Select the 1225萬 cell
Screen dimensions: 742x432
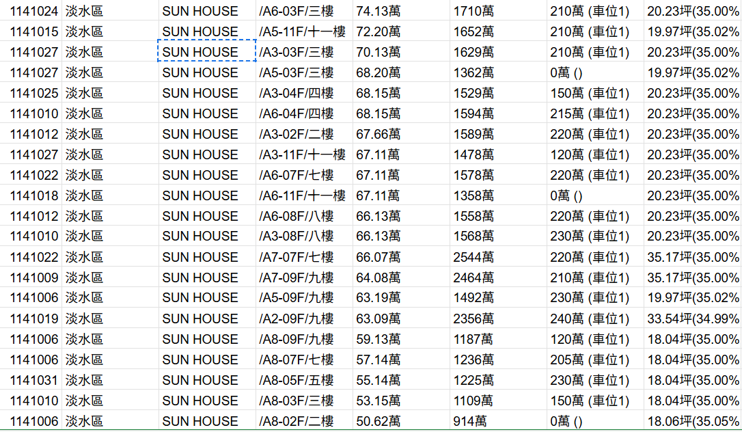[x=498, y=379]
